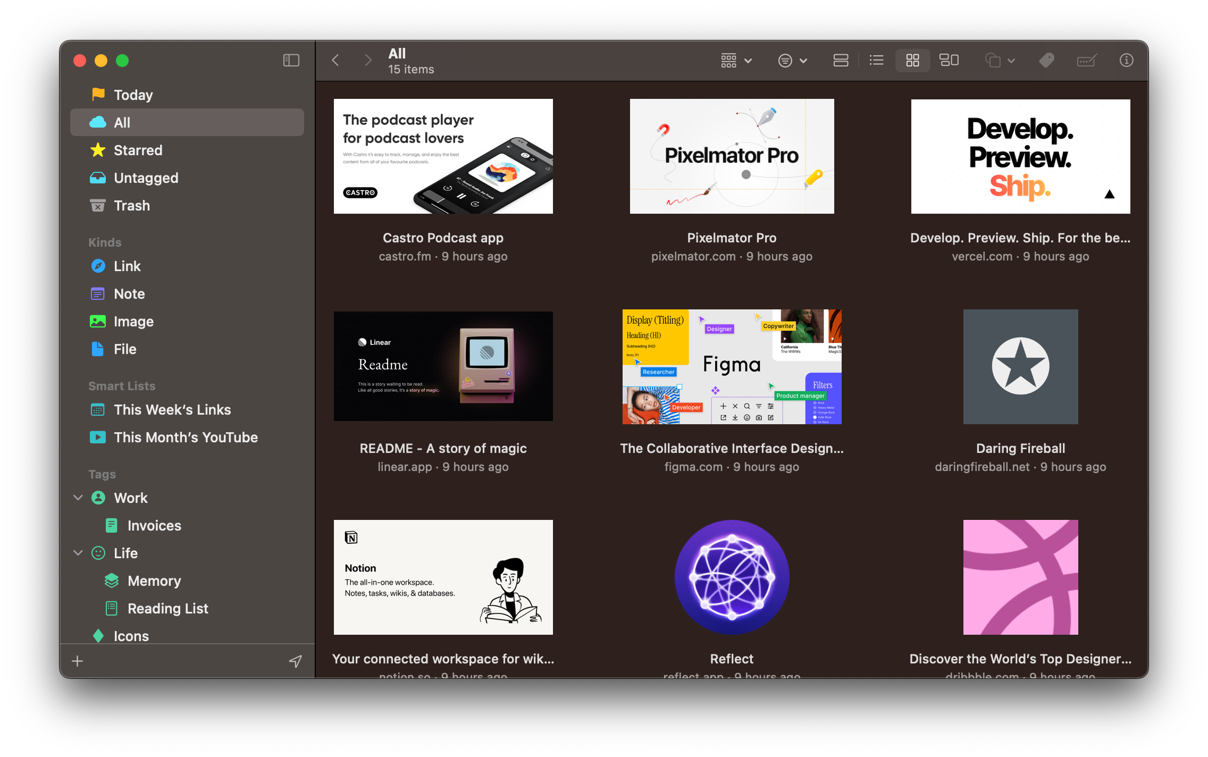Switch to list view icon
1208x757 pixels.
tap(876, 61)
